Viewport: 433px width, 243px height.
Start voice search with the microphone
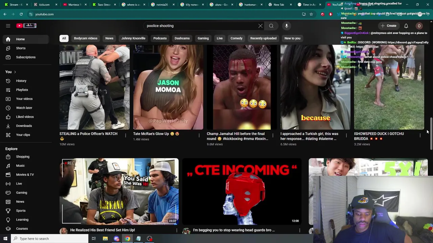(x=287, y=26)
